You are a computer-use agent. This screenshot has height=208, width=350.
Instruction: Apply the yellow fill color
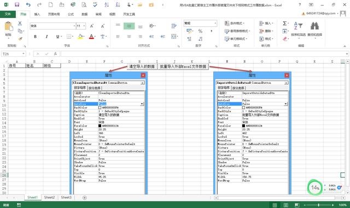click(80, 37)
